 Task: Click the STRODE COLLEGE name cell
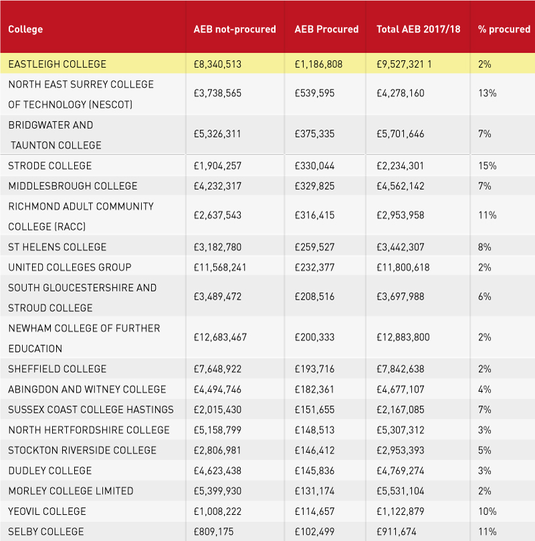point(50,166)
